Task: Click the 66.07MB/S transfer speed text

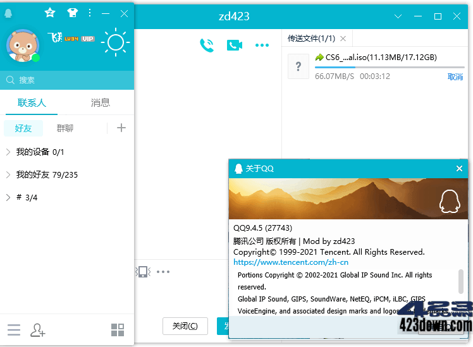Action: coord(335,76)
